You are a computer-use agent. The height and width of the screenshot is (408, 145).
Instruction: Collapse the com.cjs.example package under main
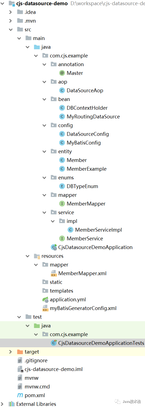[36, 56]
